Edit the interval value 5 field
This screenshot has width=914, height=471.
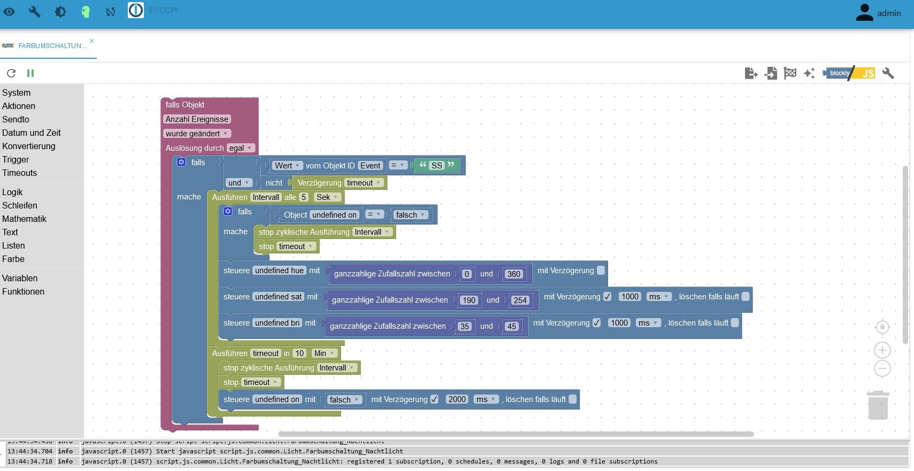(x=304, y=197)
